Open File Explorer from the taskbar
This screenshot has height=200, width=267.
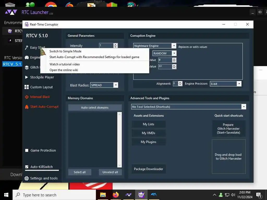[x=103, y=195]
